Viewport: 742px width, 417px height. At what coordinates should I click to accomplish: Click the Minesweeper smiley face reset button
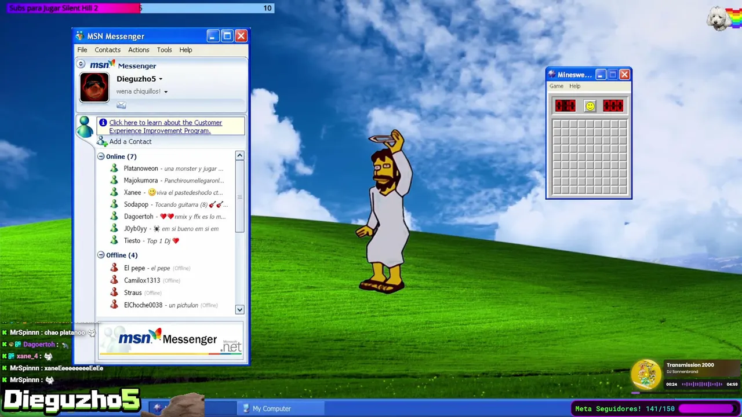pos(590,106)
